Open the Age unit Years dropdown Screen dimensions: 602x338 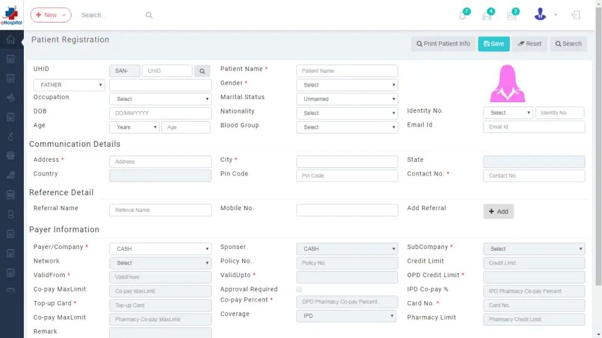134,127
